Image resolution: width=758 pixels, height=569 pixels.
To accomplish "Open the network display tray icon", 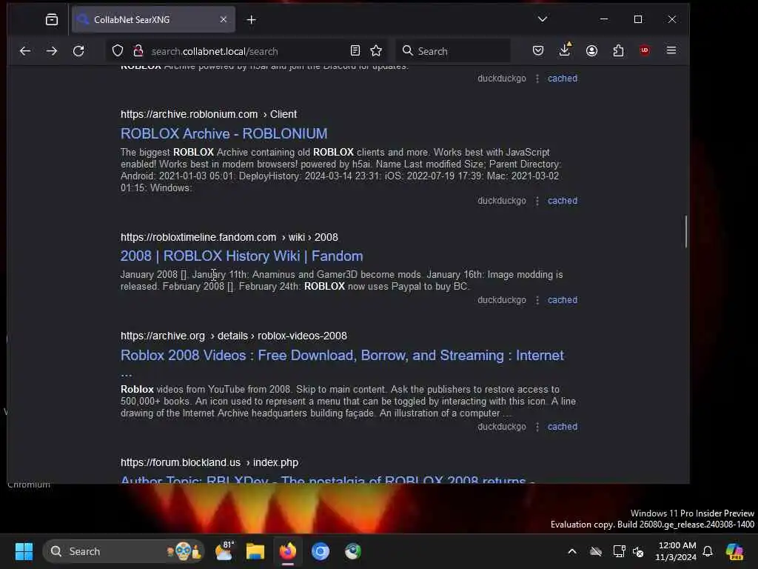I will 618,551.
